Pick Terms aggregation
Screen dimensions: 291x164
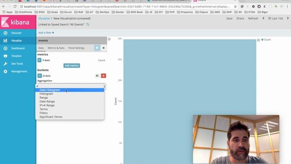click(x=70, y=109)
